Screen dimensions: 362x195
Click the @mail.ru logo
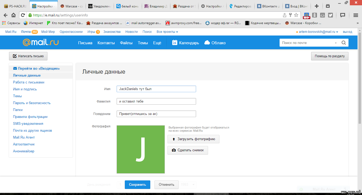41,42
